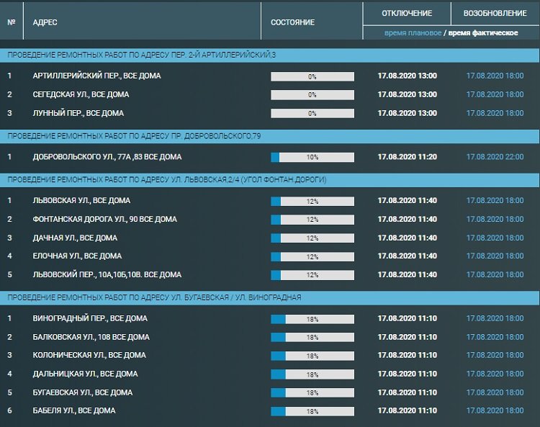This screenshot has width=540, height=427.
Task: Select the 'время фактическое' legend label
Action: coord(483,32)
